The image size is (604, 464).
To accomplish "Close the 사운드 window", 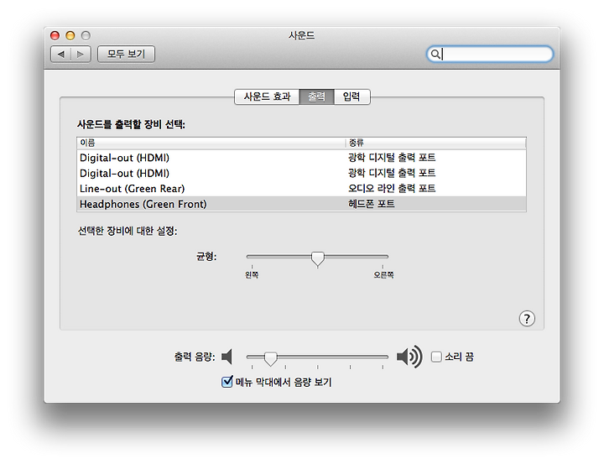I will 55,36.
